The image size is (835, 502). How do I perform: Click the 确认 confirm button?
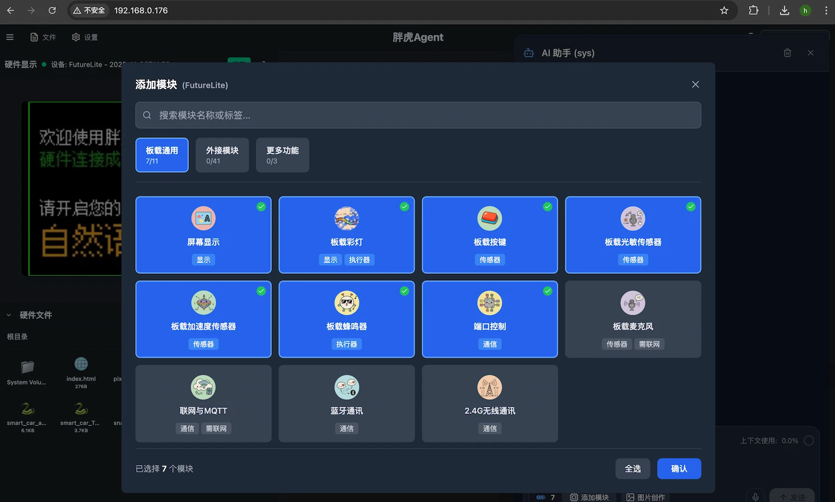coord(679,469)
